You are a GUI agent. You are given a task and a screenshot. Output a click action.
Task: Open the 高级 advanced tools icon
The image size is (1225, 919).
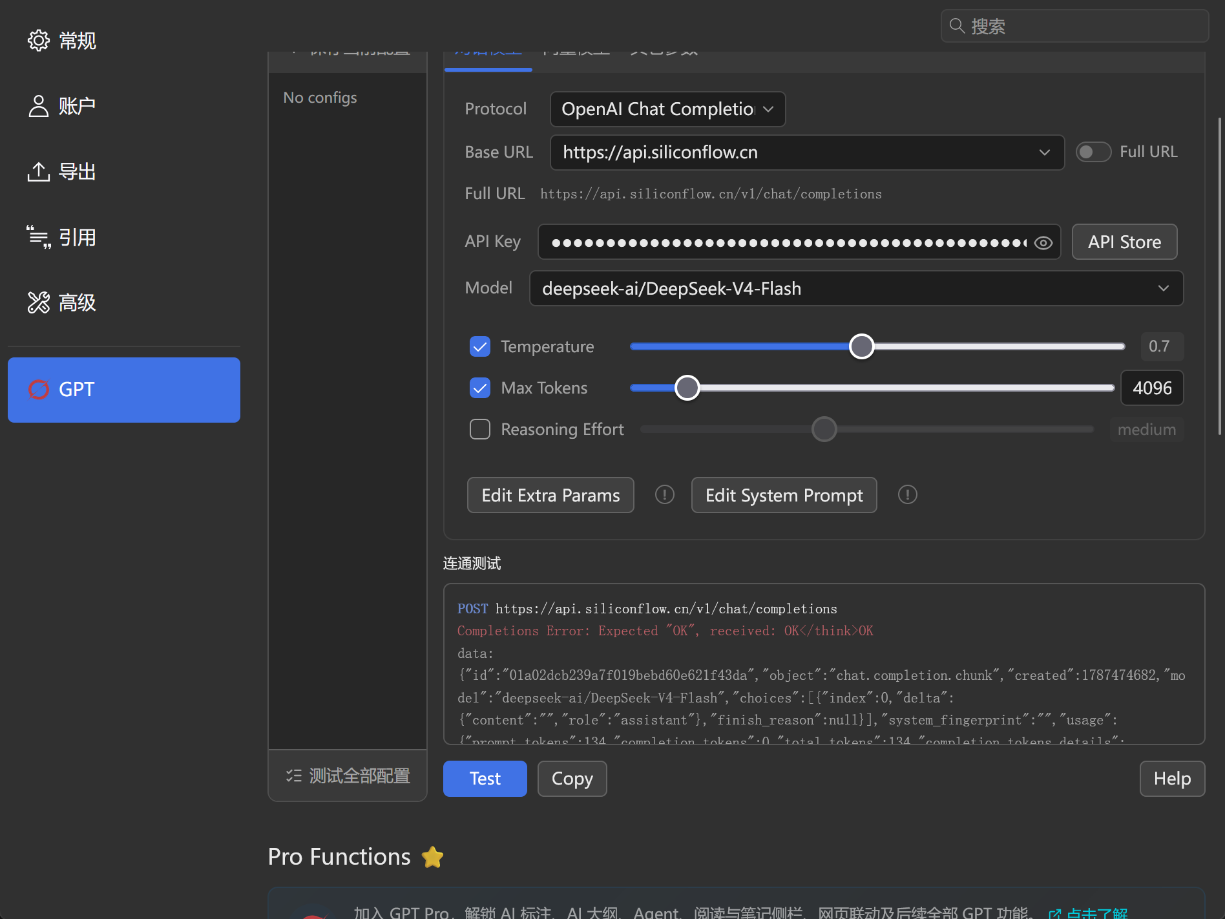[x=39, y=302]
